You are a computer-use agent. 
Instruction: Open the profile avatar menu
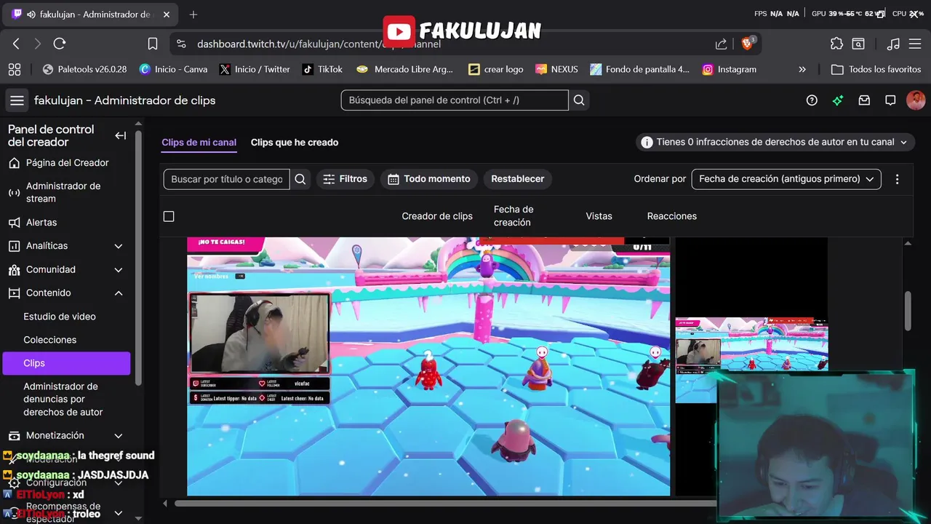click(916, 100)
